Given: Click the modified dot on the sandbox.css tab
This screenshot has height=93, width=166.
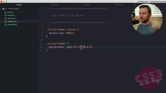Looking at the screenshot, I should click(164, 5).
